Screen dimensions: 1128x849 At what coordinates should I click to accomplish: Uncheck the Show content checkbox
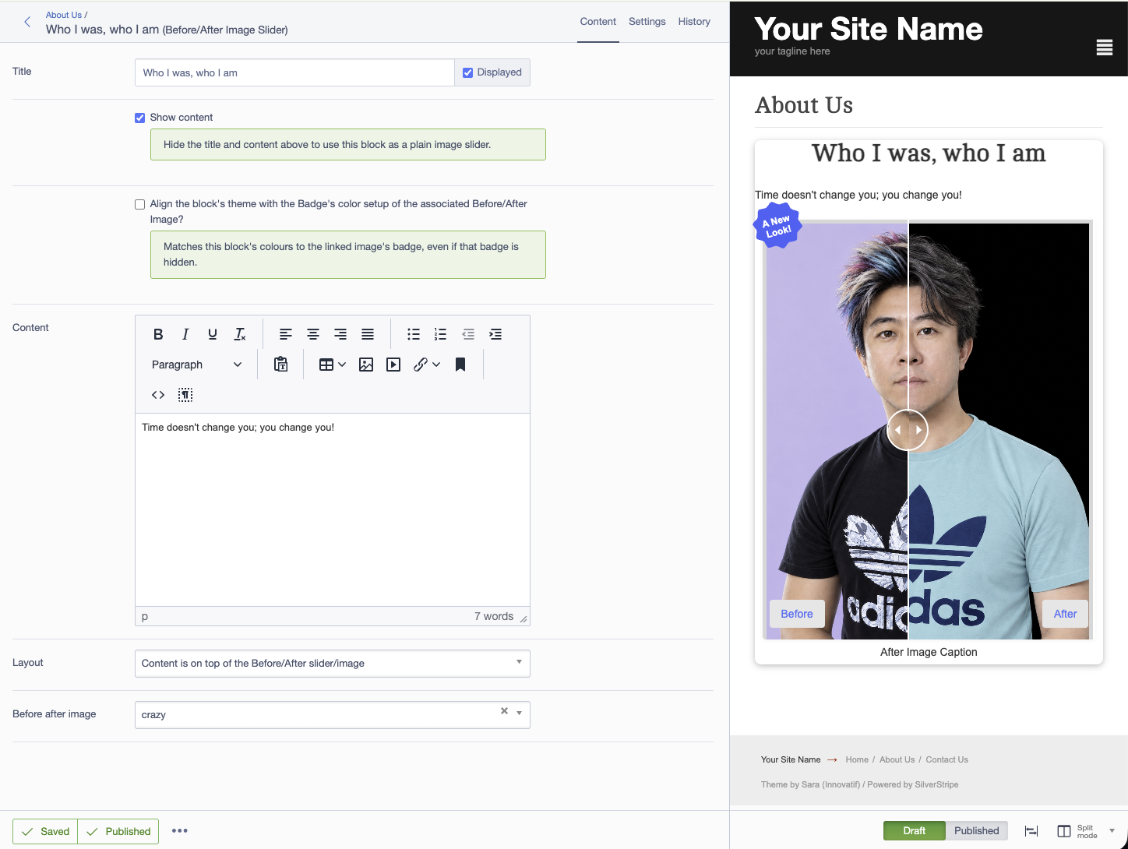tap(140, 118)
